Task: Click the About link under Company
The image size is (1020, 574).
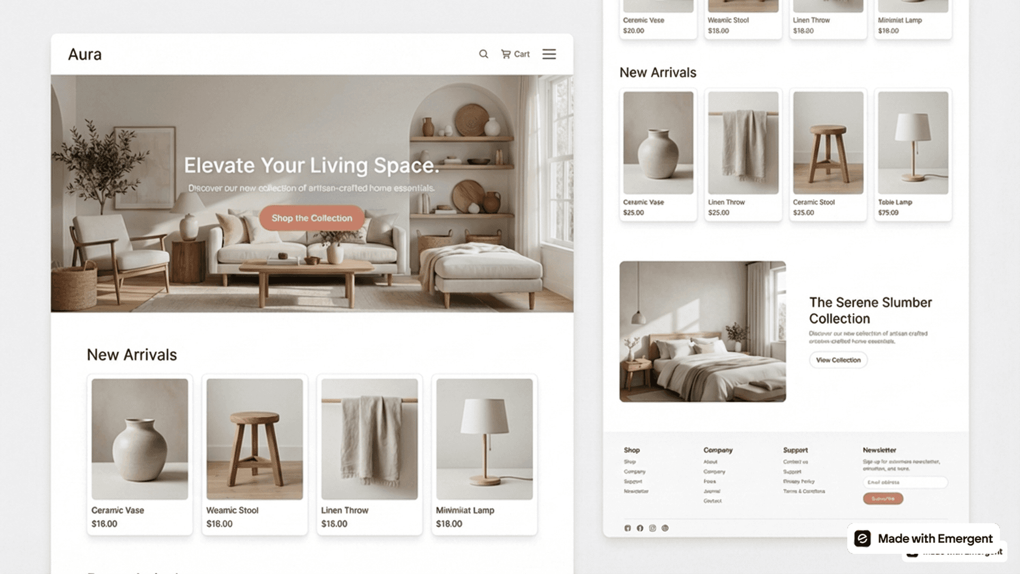Action: [710, 462]
